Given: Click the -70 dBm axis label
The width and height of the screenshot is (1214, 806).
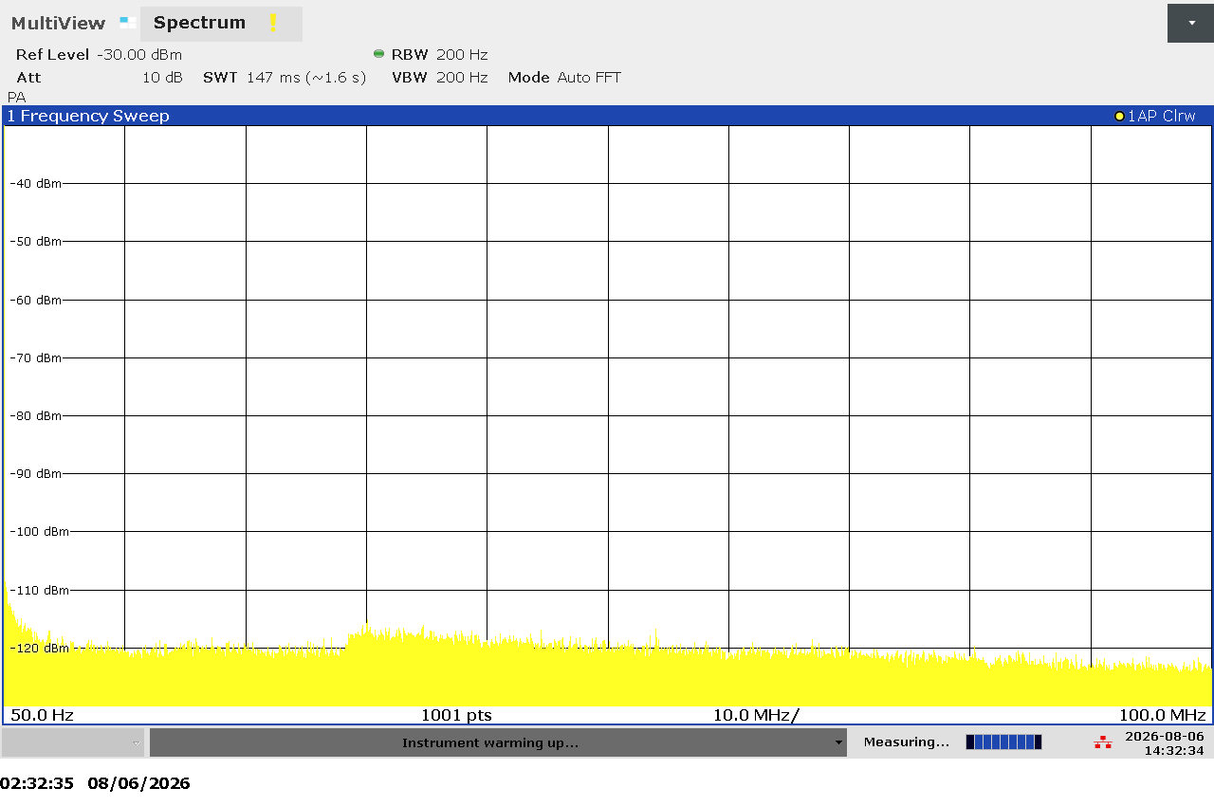Looking at the screenshot, I should pos(35,357).
